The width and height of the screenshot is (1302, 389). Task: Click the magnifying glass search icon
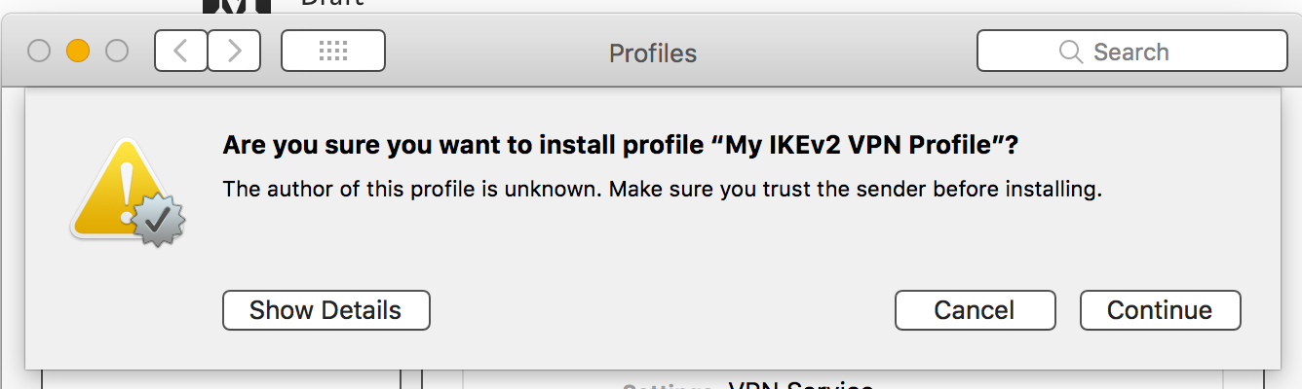1070,52
